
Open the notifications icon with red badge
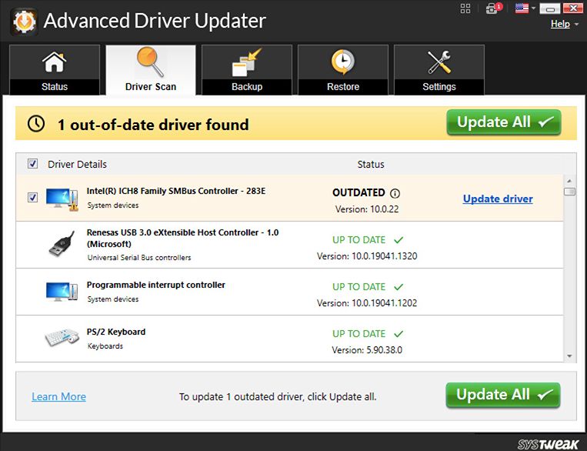[x=493, y=8]
